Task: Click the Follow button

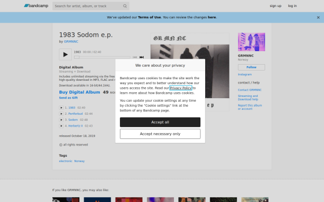Action: [x=252, y=67]
